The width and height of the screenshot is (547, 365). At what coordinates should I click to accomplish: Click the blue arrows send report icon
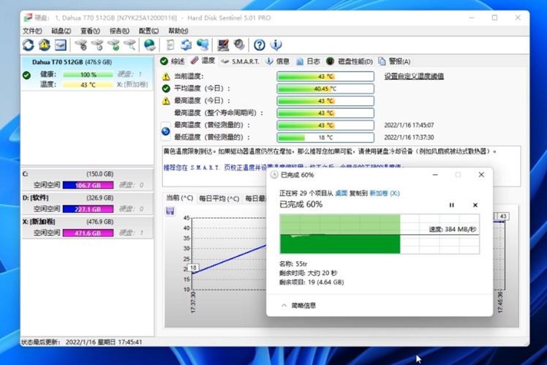point(186,45)
